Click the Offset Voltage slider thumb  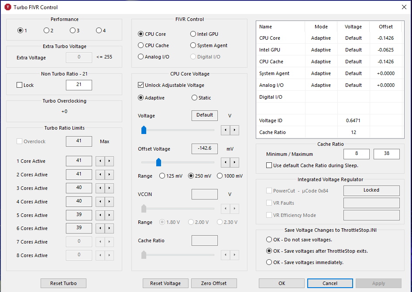tap(159, 162)
